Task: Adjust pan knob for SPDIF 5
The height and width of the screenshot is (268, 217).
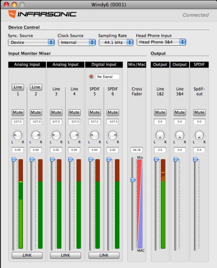Action: [95, 135]
